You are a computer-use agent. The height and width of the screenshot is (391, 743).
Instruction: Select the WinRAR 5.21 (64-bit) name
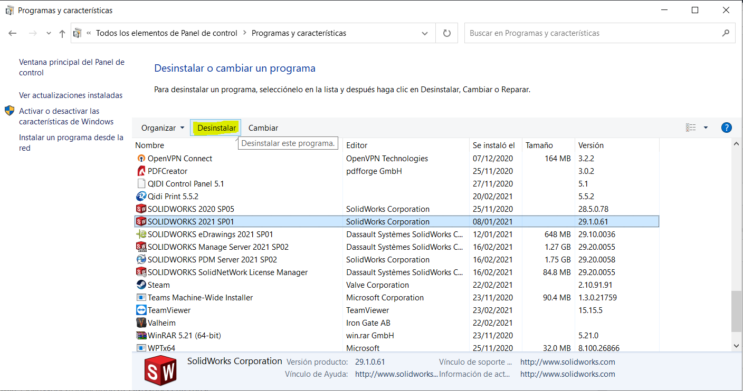click(184, 336)
